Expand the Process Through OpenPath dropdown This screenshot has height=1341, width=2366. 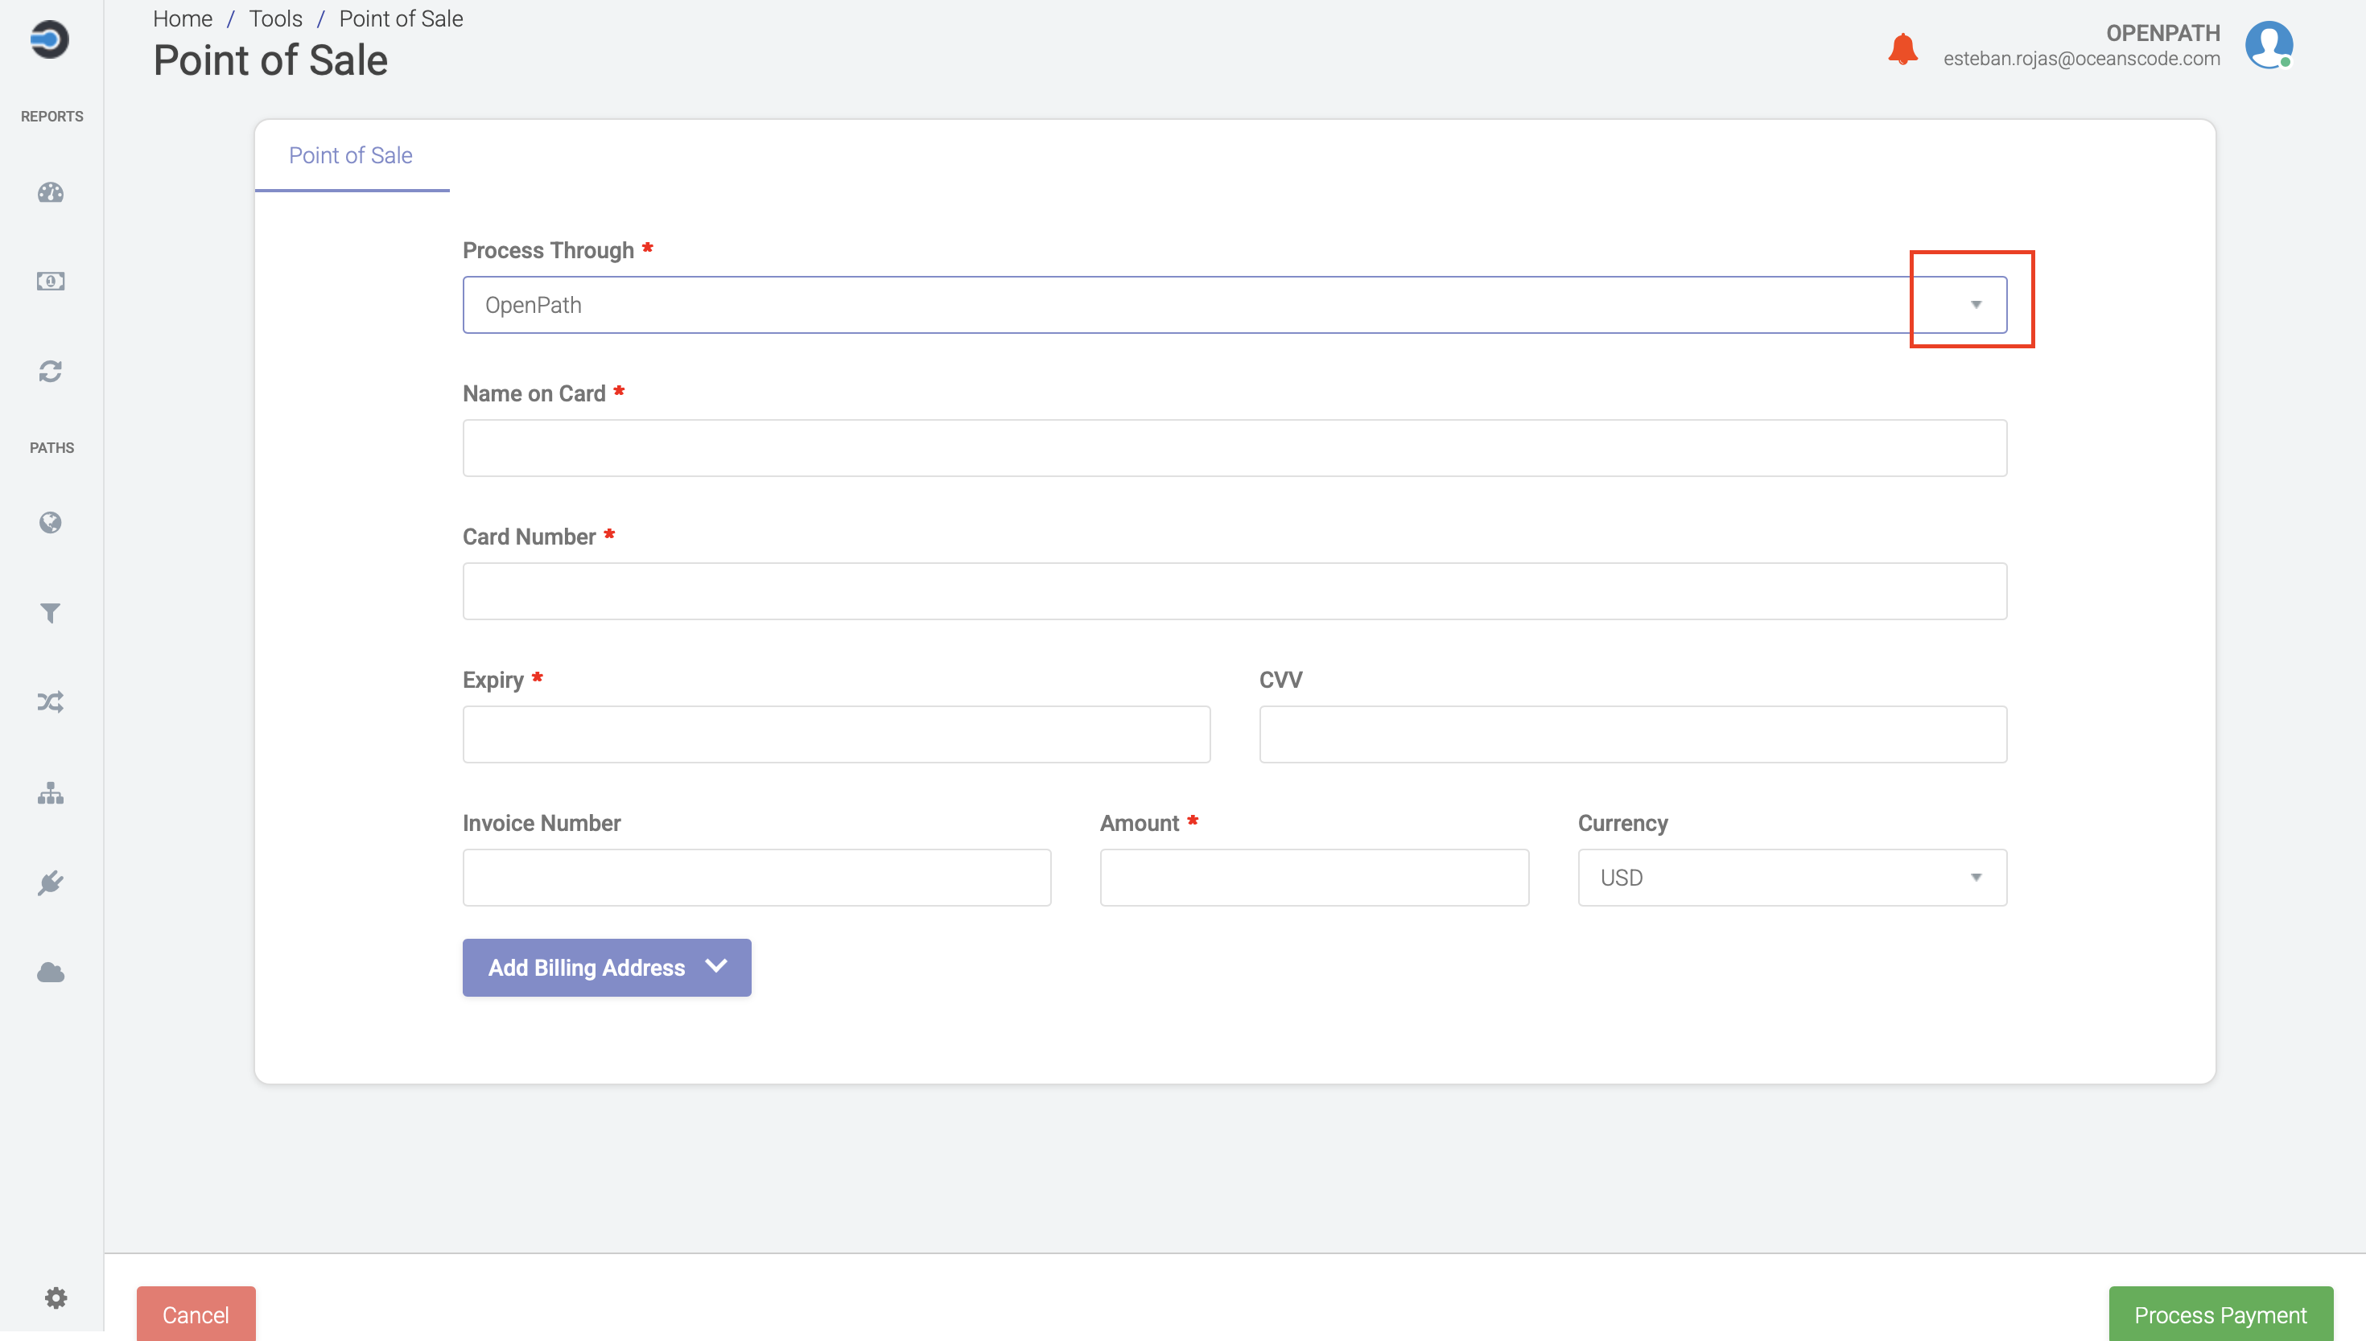[x=1235, y=305]
